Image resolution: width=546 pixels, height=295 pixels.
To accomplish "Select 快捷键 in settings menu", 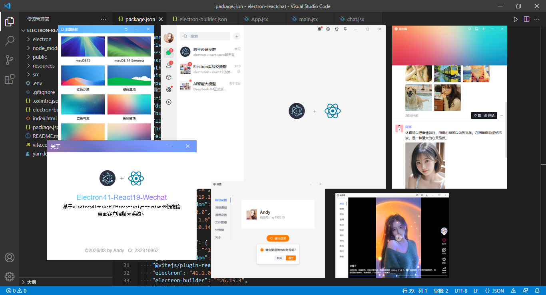I will point(219,230).
